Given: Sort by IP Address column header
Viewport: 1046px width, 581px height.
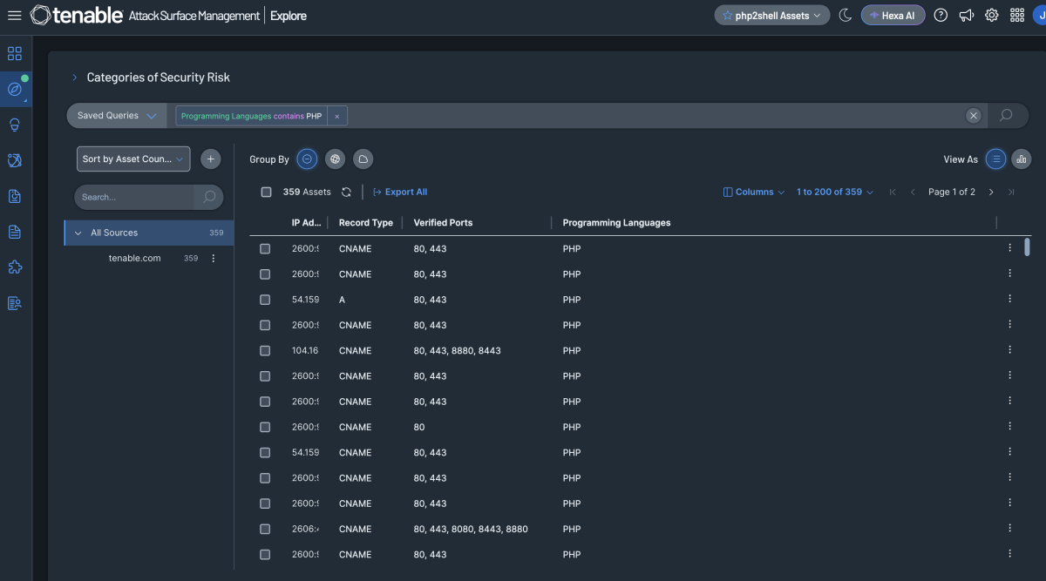Looking at the screenshot, I should pos(307,223).
